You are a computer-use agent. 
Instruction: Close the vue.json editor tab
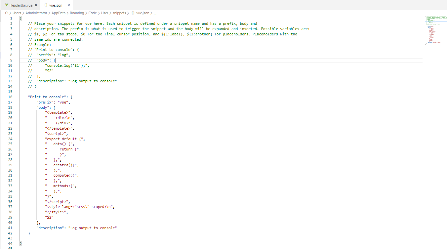(x=68, y=5)
